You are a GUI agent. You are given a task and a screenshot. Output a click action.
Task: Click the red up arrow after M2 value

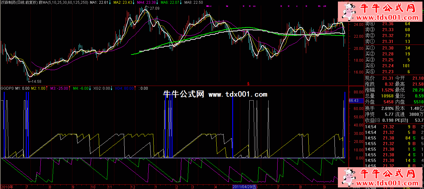point(46,88)
